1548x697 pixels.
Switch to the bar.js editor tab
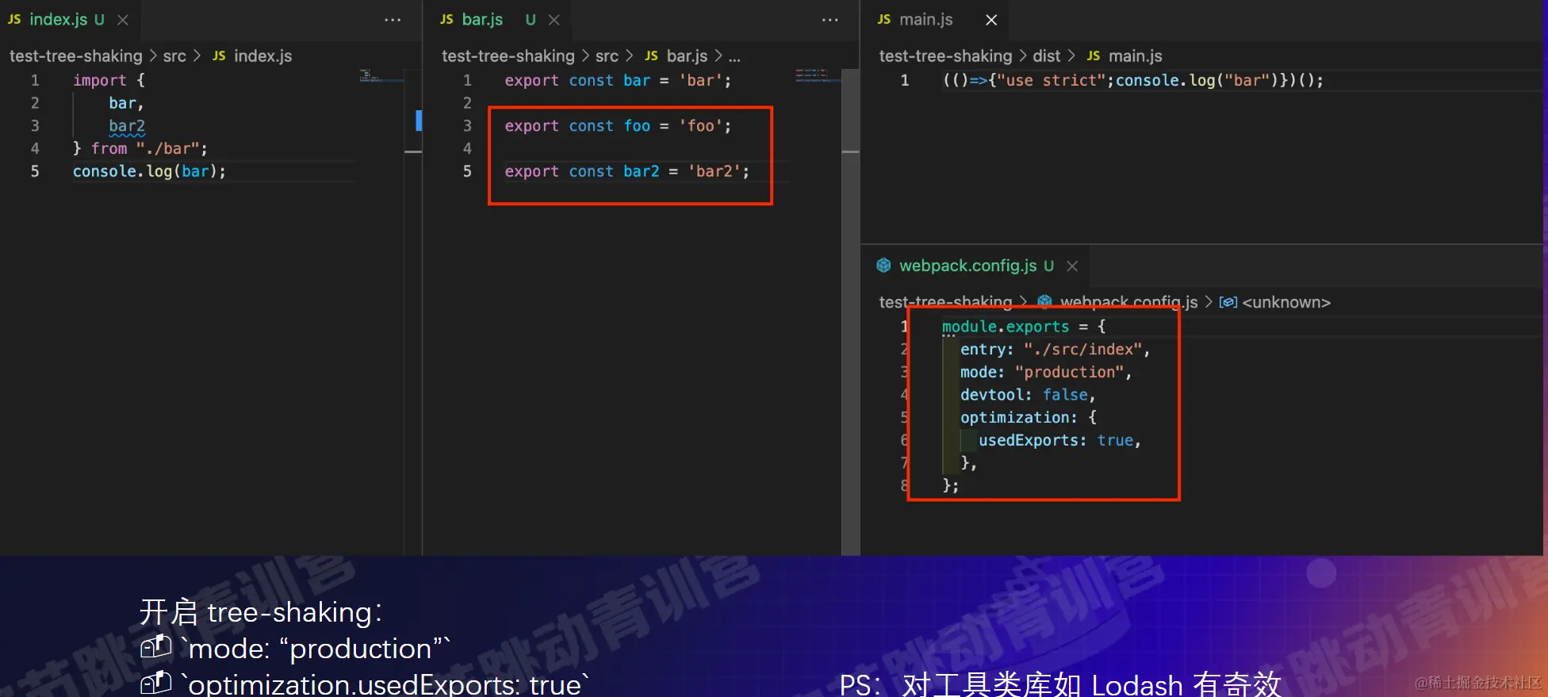coord(501,20)
